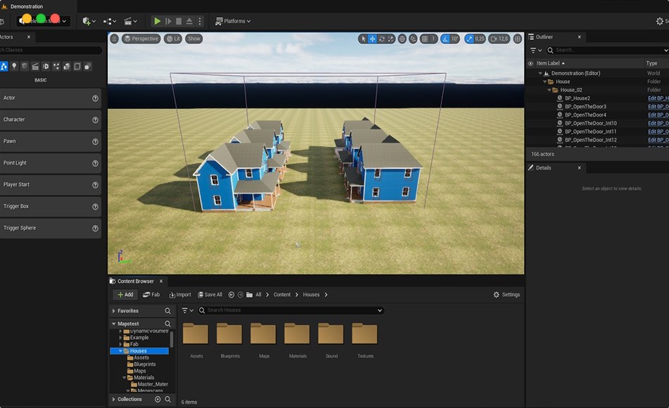Select the rotate gizmo tool
This screenshot has width=669, height=408.
point(382,39)
